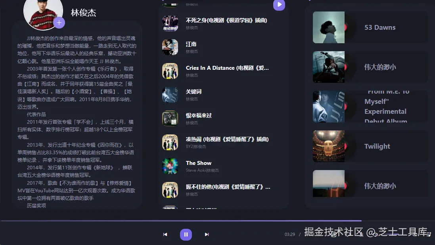This screenshot has width=435, height=245.
Task: Select the song The Show
Action: (x=199, y=163)
